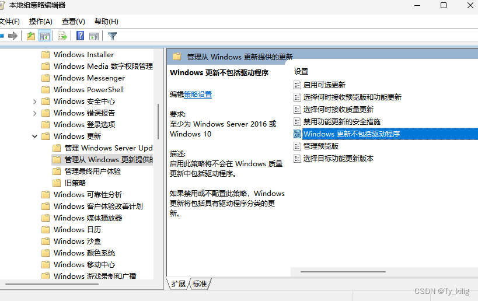The height and width of the screenshot is (301, 478).
Task: Click the tree pane horizontal scrollbar
Action: 52,284
